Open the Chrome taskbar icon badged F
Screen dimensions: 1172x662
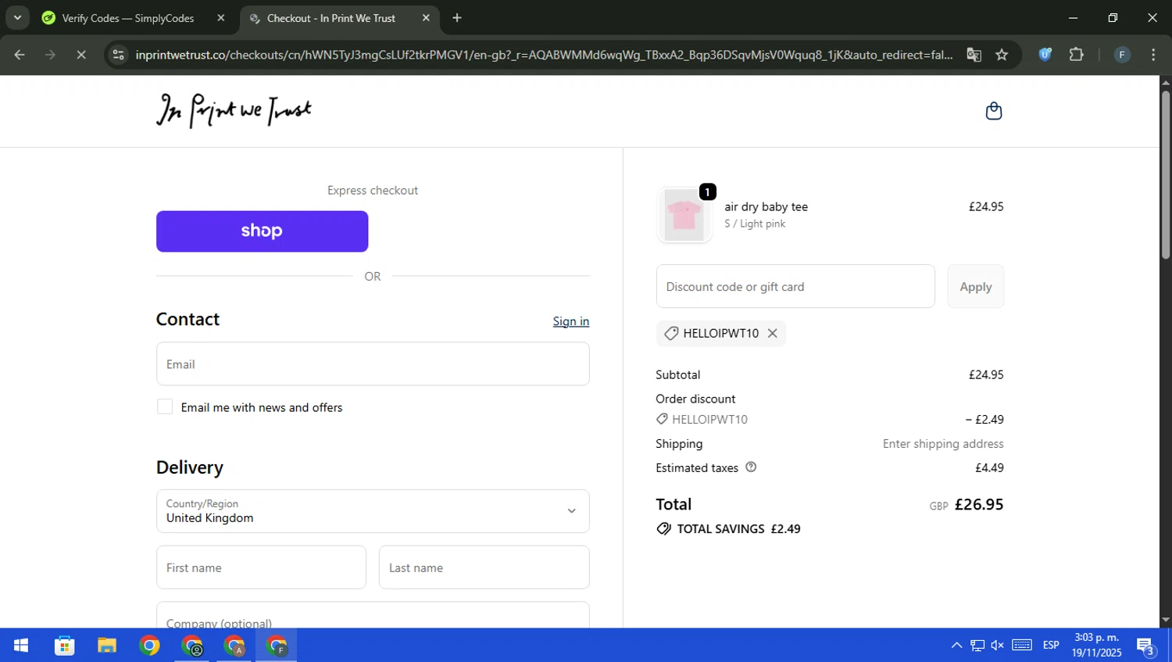[x=277, y=646]
